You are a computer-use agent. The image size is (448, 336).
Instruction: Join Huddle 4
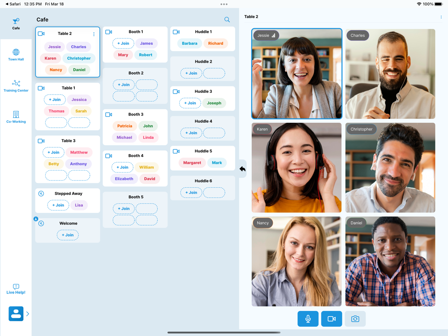point(191,133)
